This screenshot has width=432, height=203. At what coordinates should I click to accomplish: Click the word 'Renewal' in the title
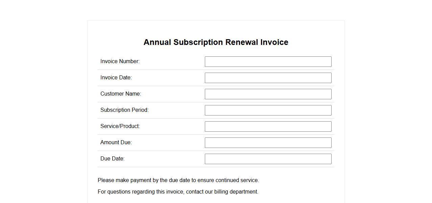pos(242,42)
